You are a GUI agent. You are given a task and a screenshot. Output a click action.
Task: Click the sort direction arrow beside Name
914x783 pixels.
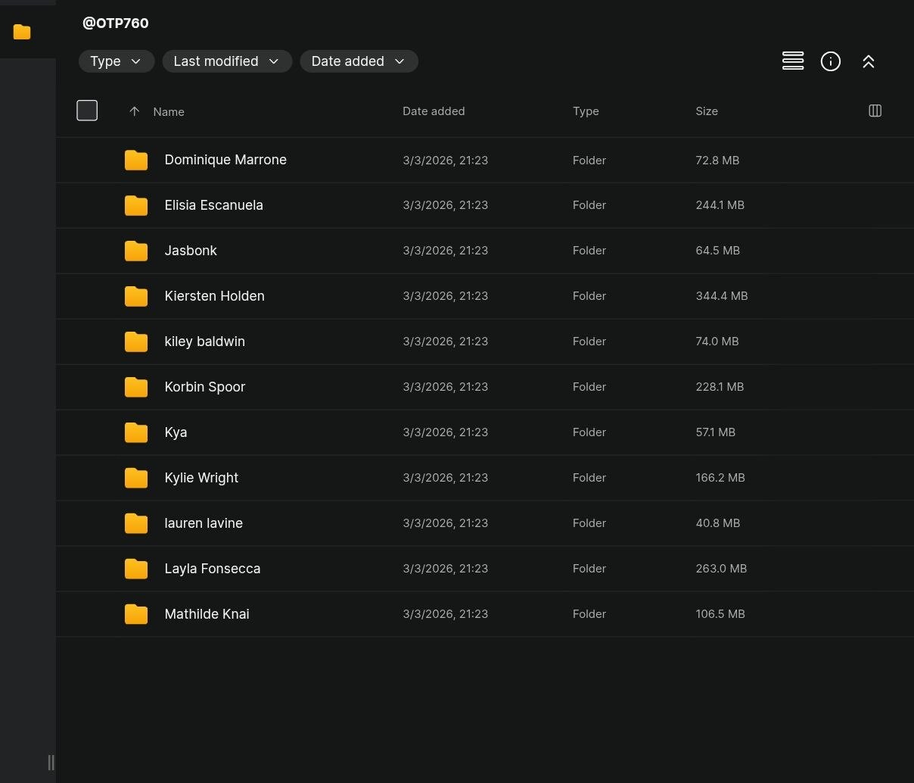134,111
